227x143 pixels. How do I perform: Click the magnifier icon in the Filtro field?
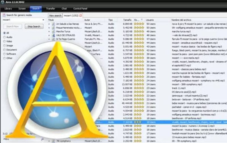(x=42, y=139)
